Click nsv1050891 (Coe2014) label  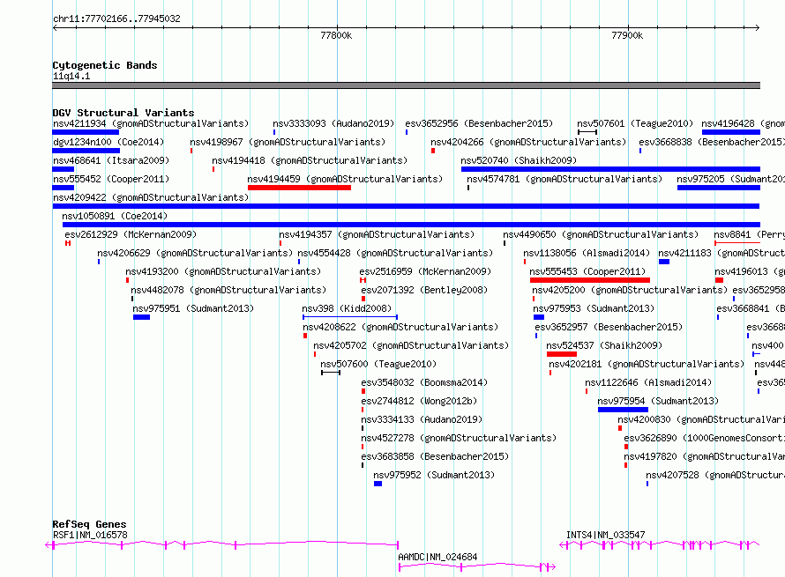tap(115, 216)
